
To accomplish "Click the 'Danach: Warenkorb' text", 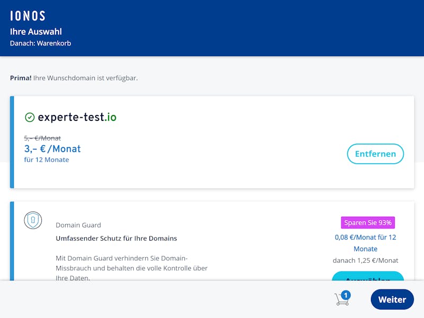I will pos(41,43).
